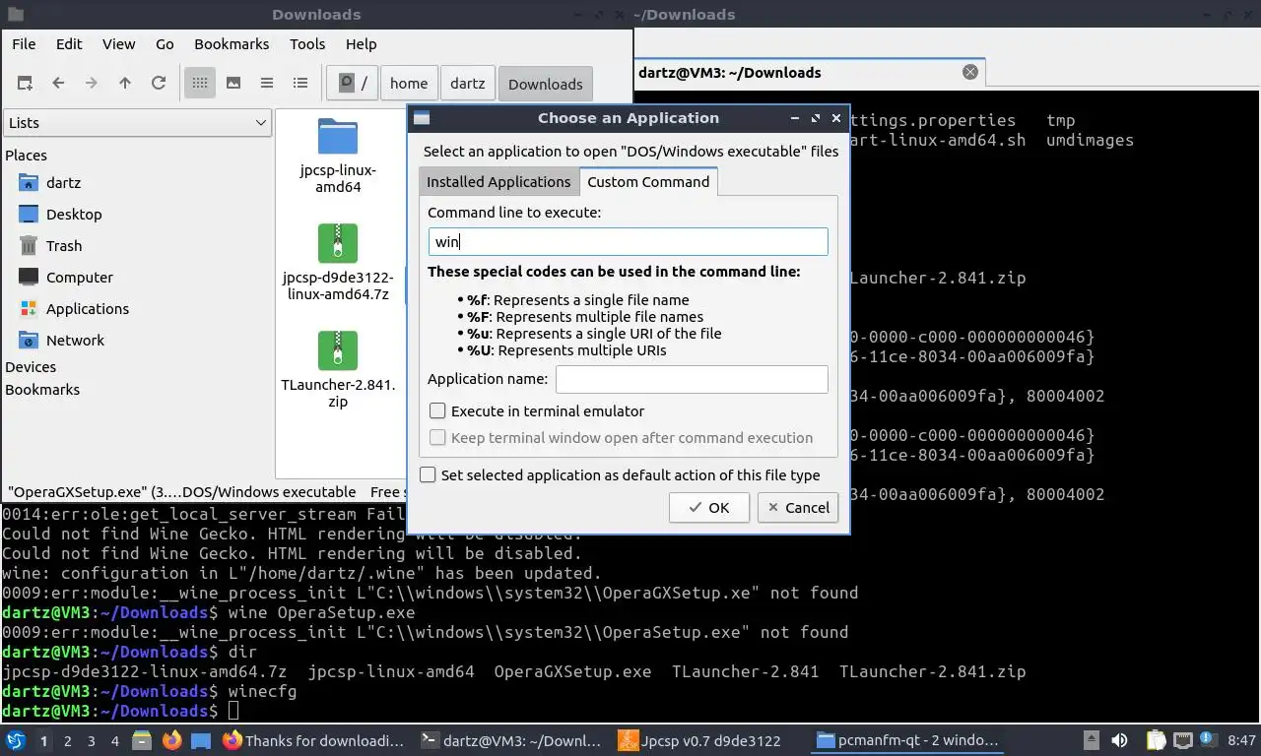This screenshot has width=1261, height=756.
Task: Open the Go menu
Action: pyautogui.click(x=165, y=44)
